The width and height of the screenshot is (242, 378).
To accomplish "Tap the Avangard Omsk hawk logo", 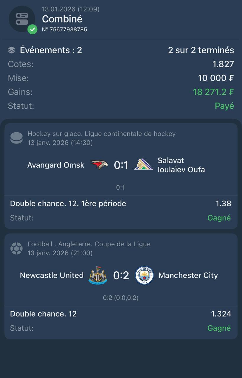I will point(99,165).
